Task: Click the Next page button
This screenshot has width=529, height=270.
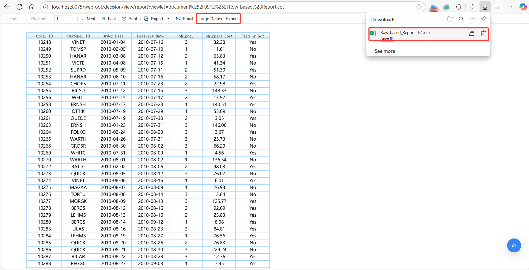Action: 88,19
